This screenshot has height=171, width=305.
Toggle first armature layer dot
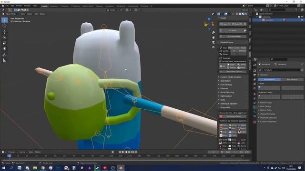click(x=259, y=87)
